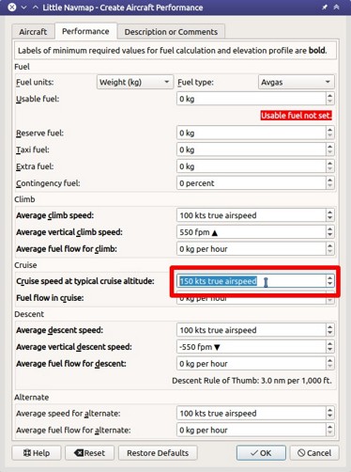The height and width of the screenshot is (472, 351).
Task: Adjust Taxi fuel spinner arrows
Action: tap(329, 149)
